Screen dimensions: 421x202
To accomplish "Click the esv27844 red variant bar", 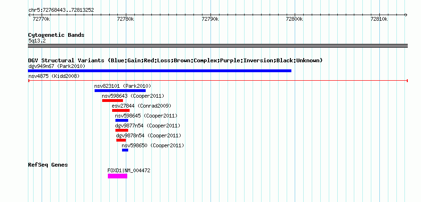I will coord(121,110).
